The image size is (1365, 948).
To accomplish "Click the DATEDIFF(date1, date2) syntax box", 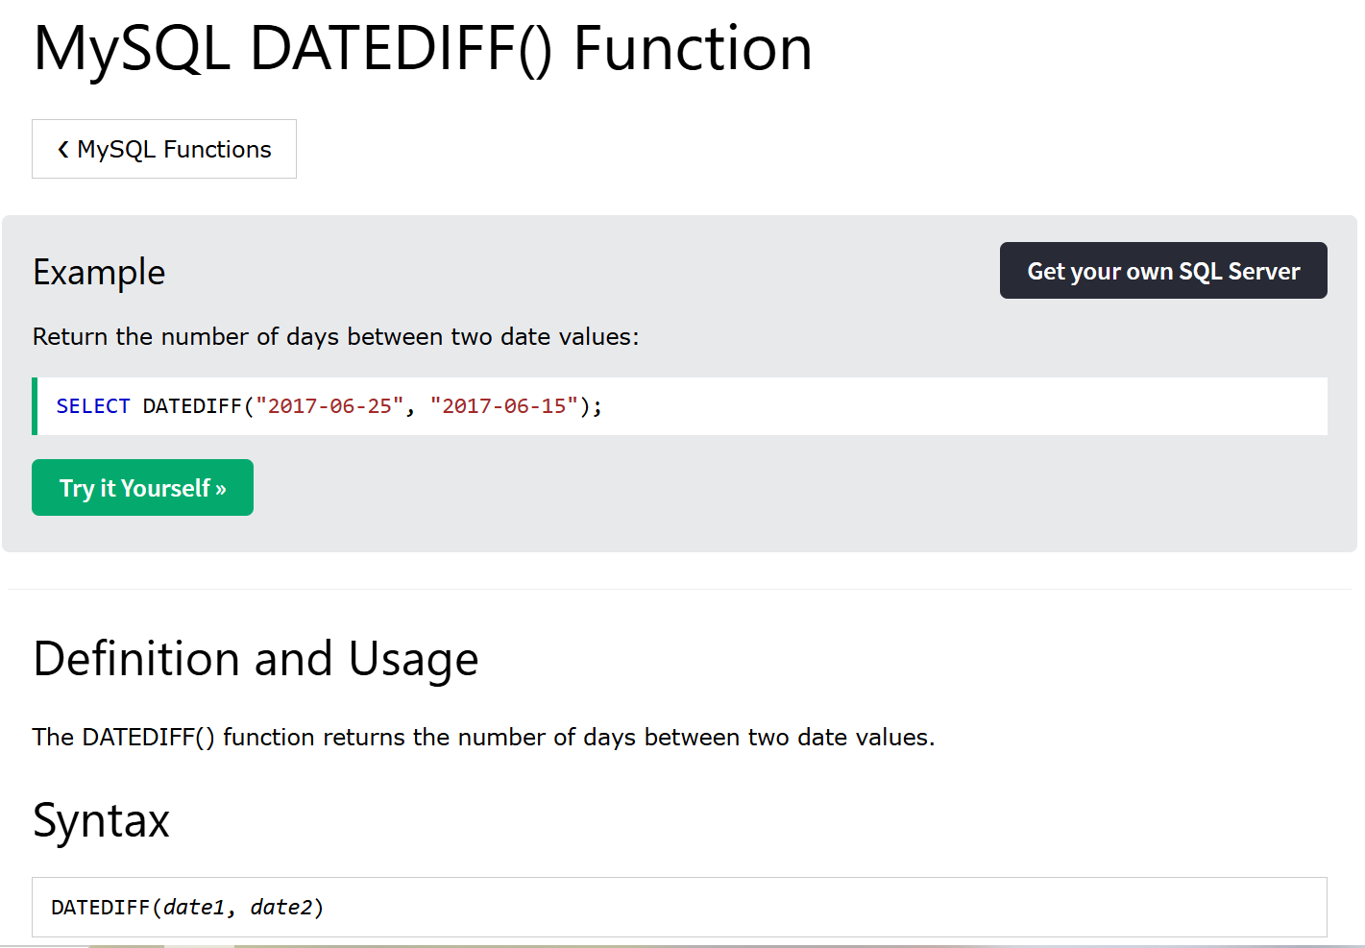I will (679, 907).
